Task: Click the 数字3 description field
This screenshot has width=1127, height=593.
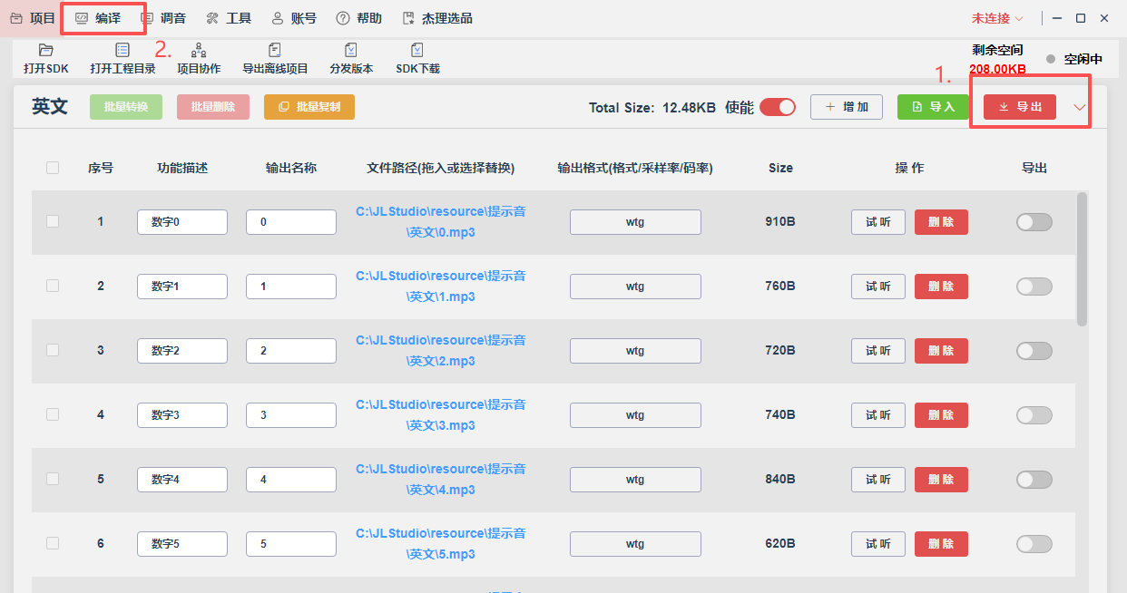Action: click(182, 415)
